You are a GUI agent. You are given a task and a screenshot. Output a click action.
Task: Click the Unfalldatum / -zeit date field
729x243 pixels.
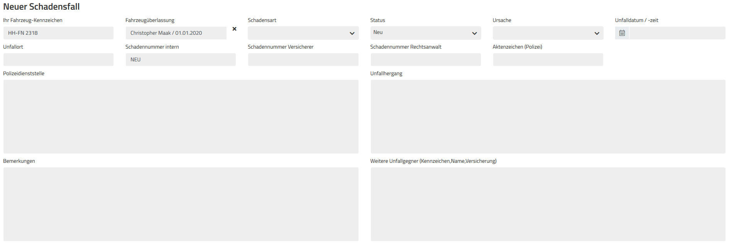pyautogui.click(x=677, y=33)
